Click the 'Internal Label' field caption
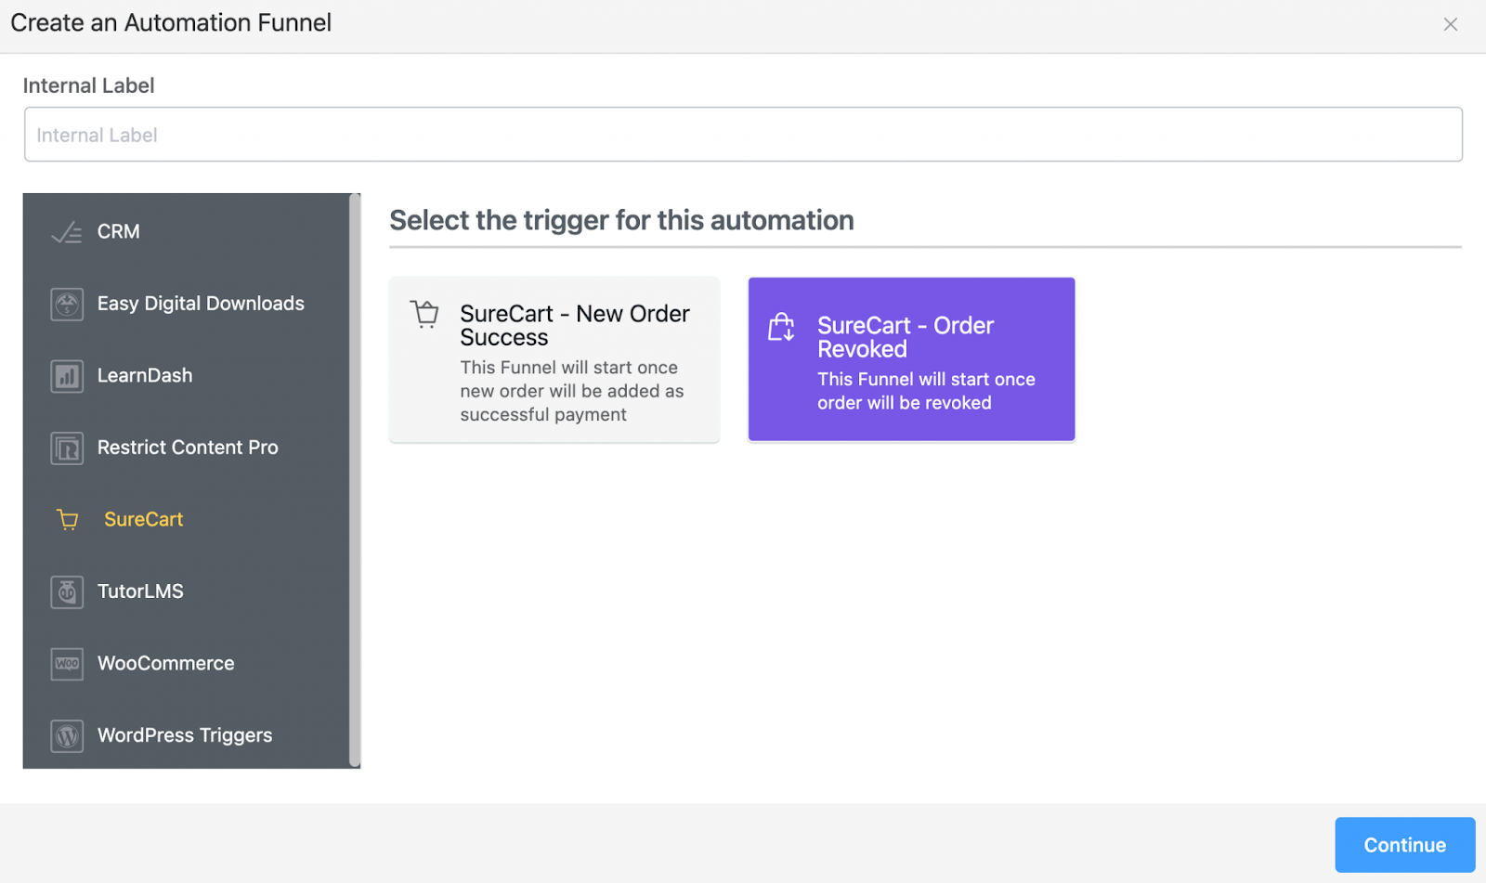 click(x=88, y=85)
